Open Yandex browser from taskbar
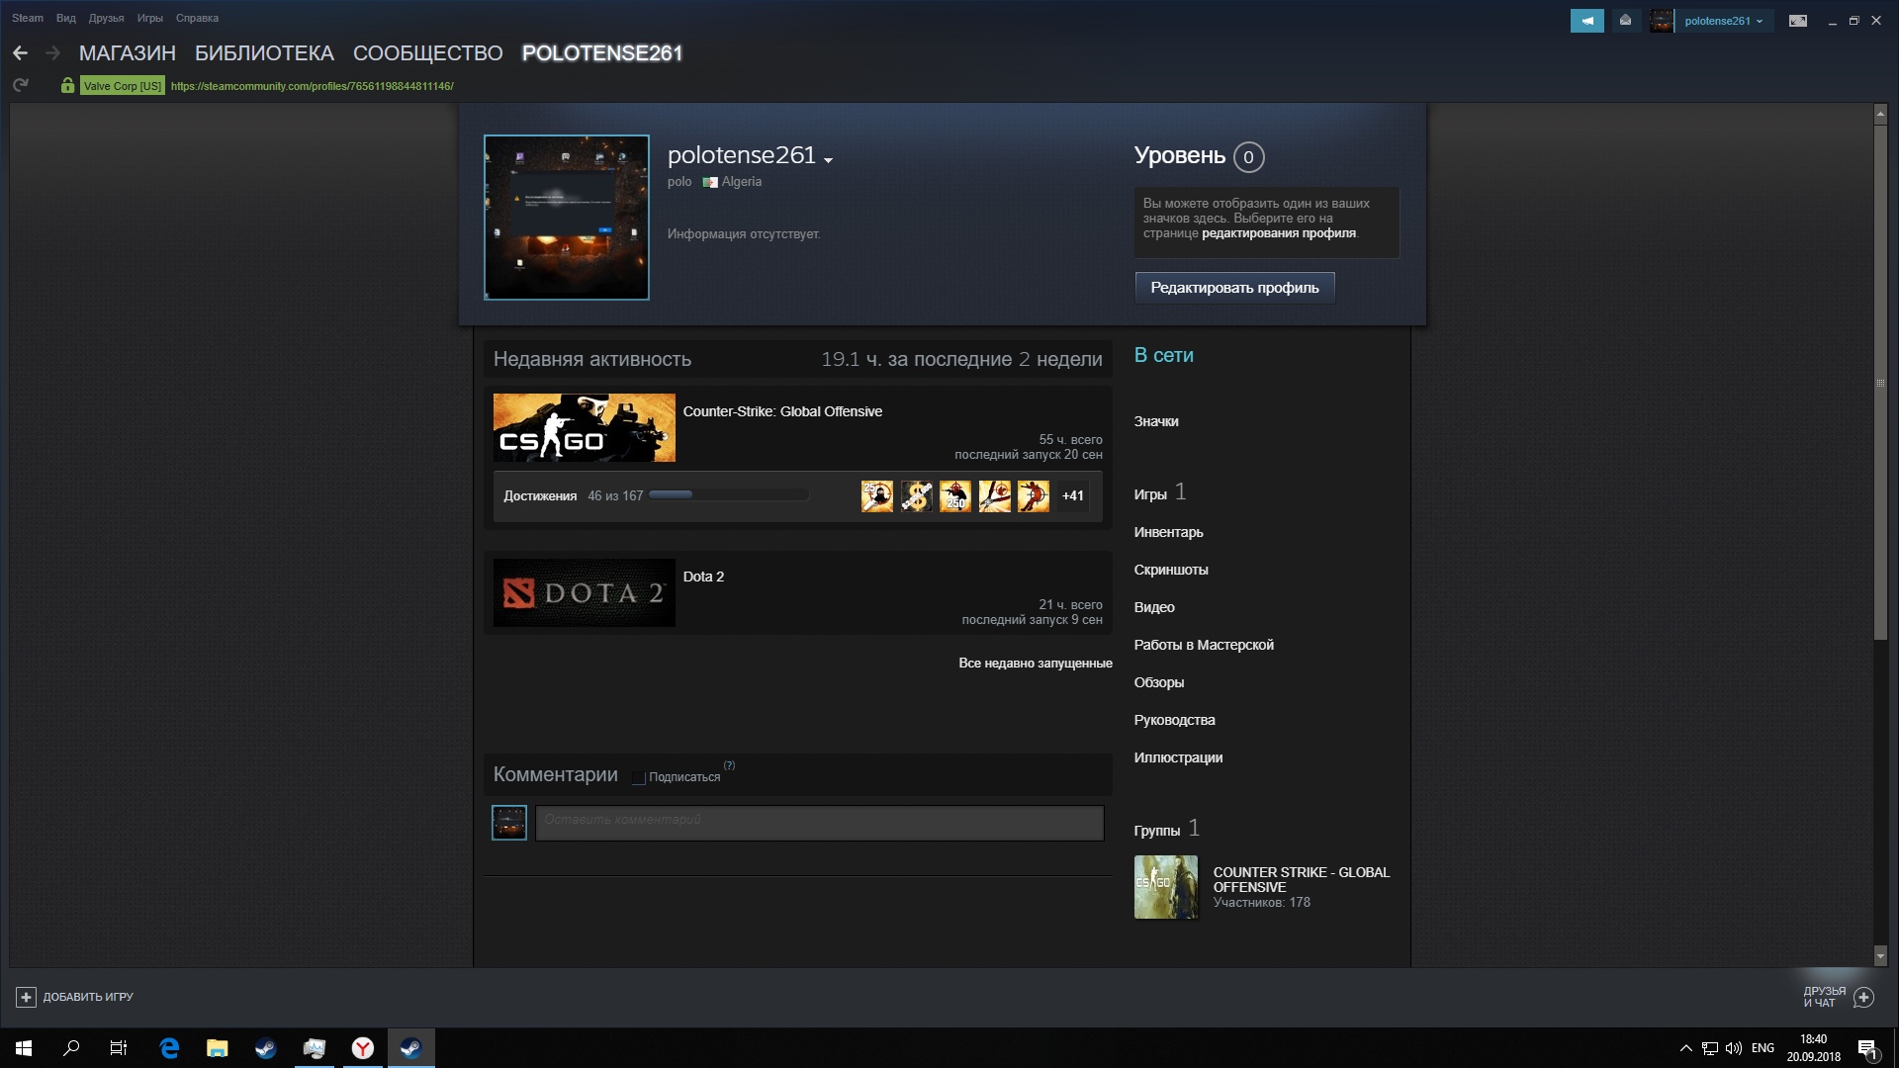The width and height of the screenshot is (1899, 1068). pos(363,1048)
